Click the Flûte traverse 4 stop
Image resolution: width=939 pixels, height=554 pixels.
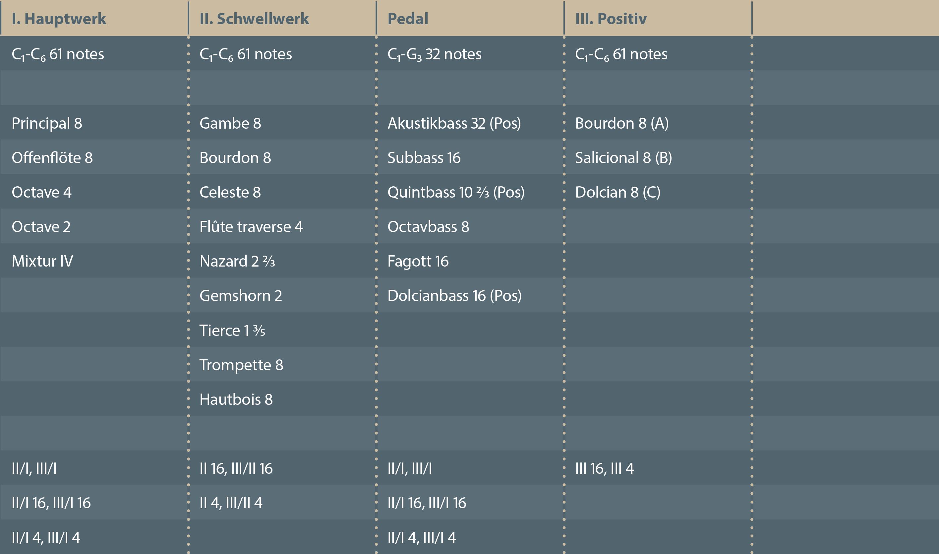[251, 226]
